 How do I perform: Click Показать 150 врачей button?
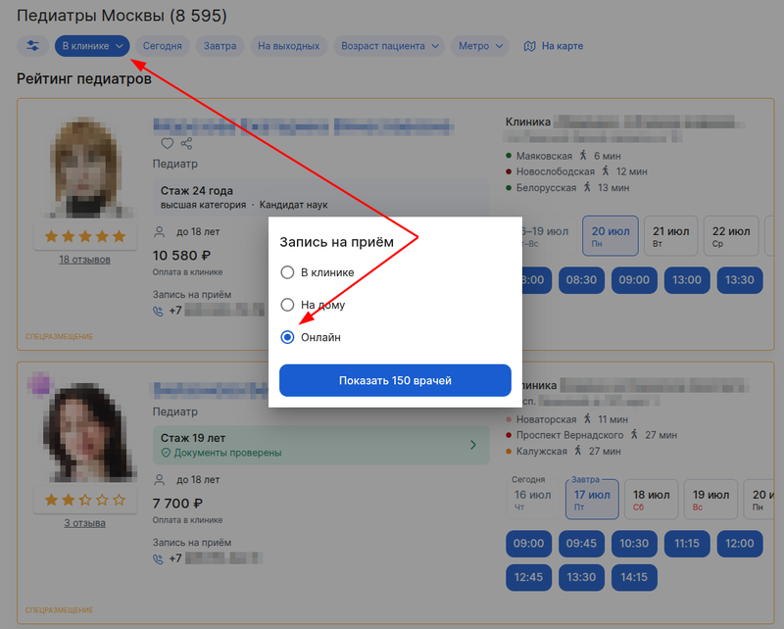pyautogui.click(x=395, y=380)
